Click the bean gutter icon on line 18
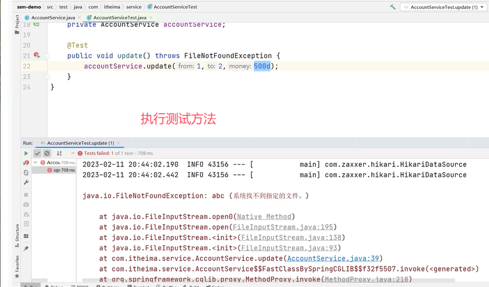The height and width of the screenshot is (287, 489). pyautogui.click(x=37, y=25)
